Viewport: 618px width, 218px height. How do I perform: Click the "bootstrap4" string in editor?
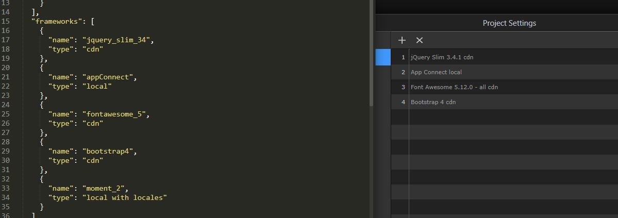coord(107,152)
